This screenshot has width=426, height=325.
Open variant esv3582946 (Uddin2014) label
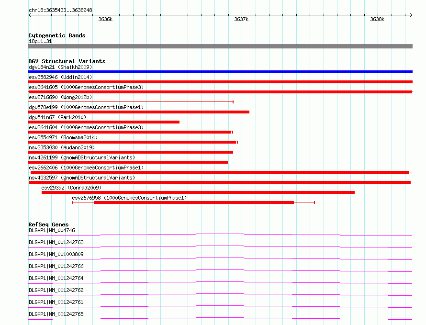pyautogui.click(x=60, y=77)
